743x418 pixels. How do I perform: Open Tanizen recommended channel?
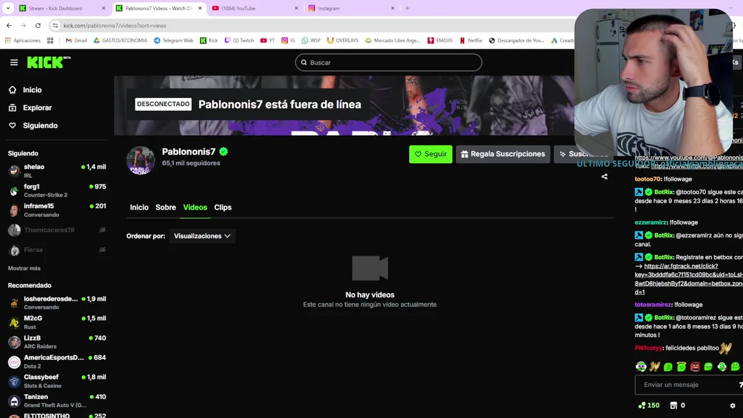[57, 401]
